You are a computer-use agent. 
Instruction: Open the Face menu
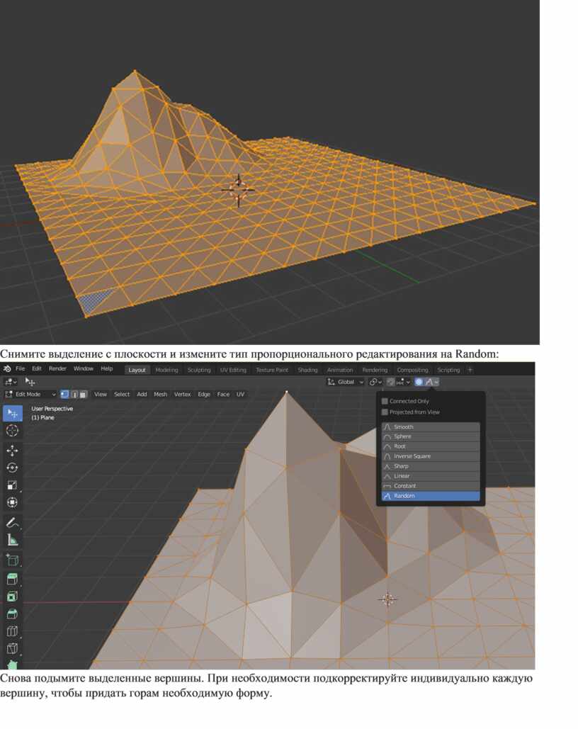coord(223,394)
